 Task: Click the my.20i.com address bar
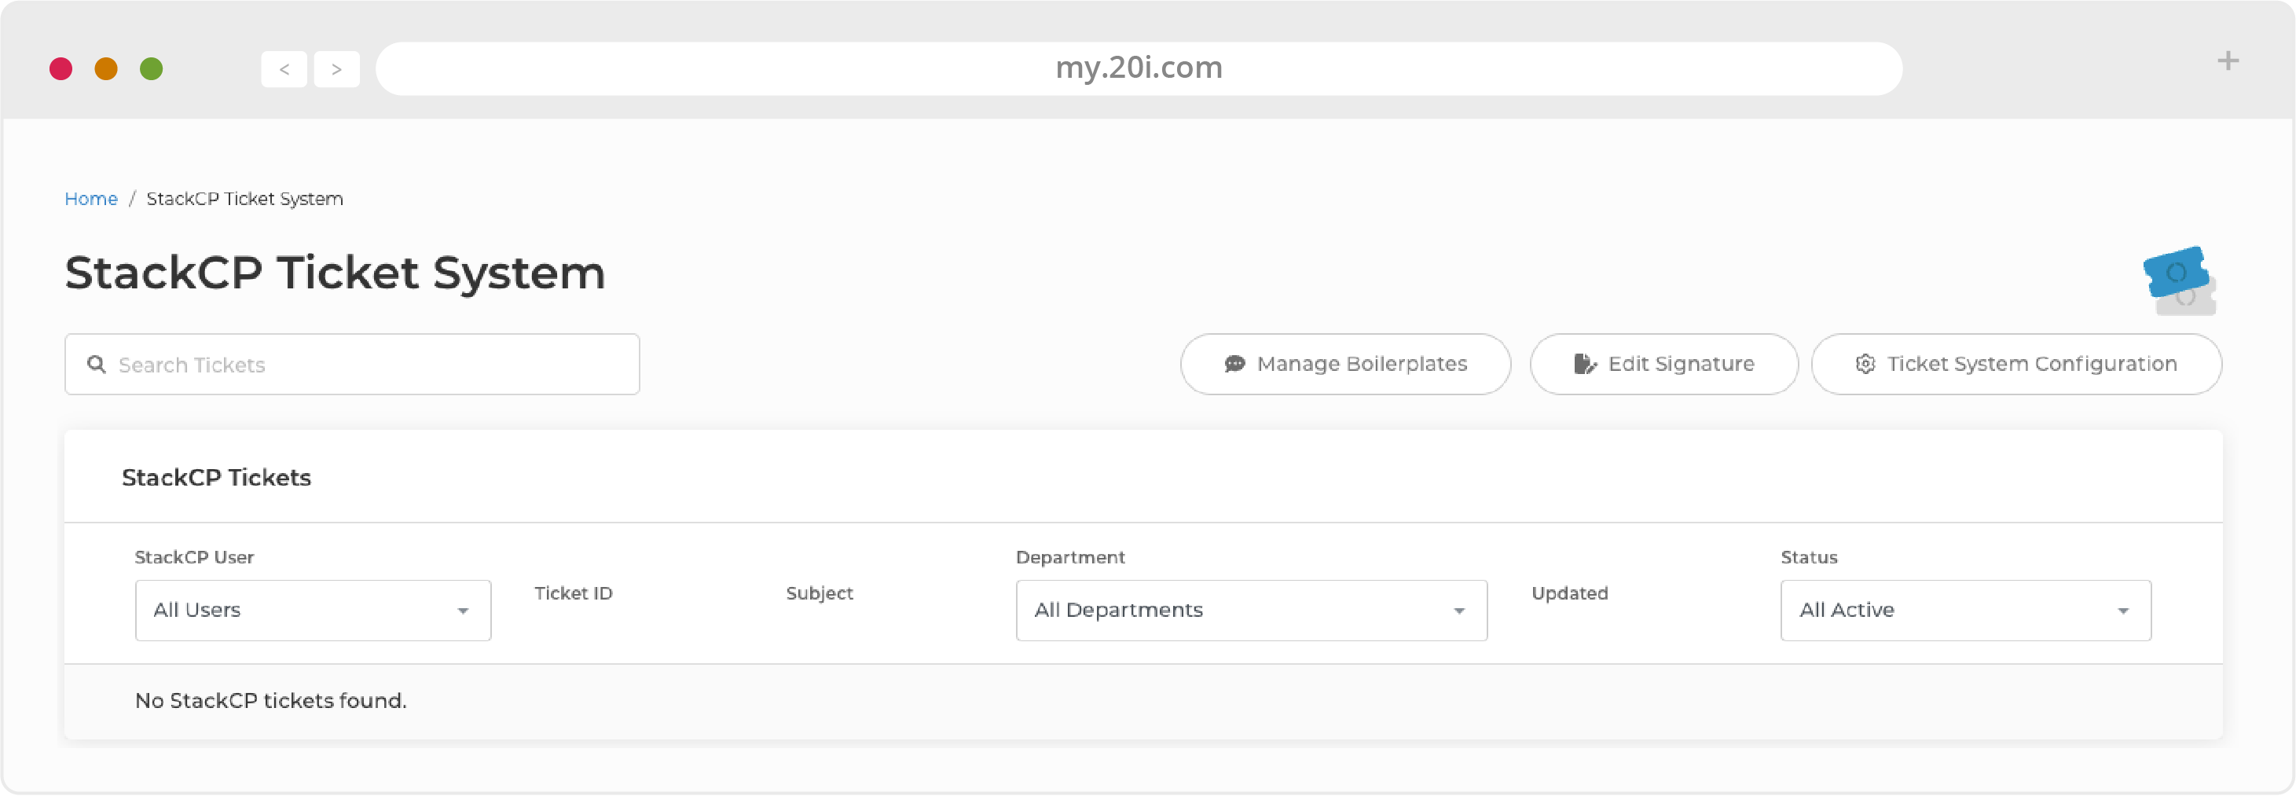[x=1139, y=68]
